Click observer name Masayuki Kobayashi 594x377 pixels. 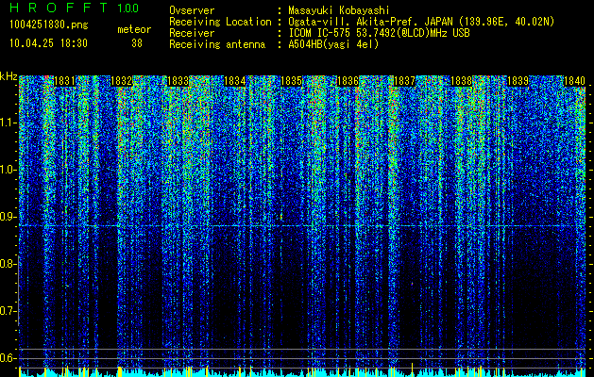tap(339, 11)
